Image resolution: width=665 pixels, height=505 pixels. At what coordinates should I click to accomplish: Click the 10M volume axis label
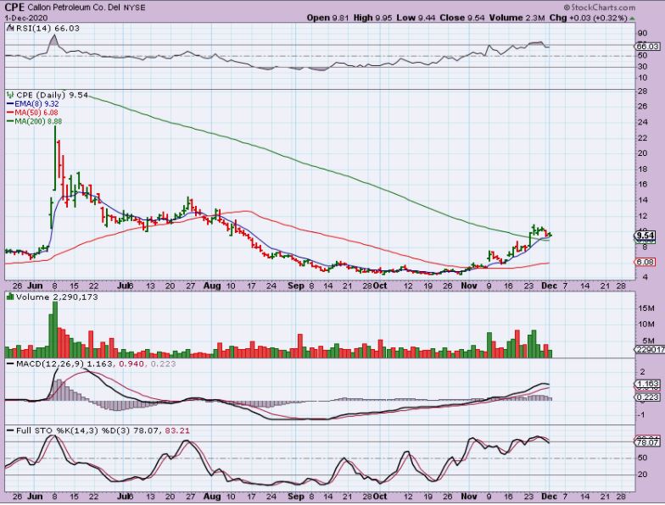645,324
